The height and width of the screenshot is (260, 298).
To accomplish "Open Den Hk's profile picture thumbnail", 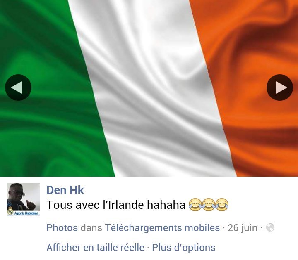I will tap(23, 200).
